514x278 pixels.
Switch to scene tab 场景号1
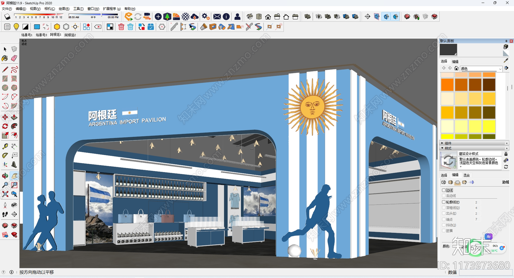click(27, 35)
